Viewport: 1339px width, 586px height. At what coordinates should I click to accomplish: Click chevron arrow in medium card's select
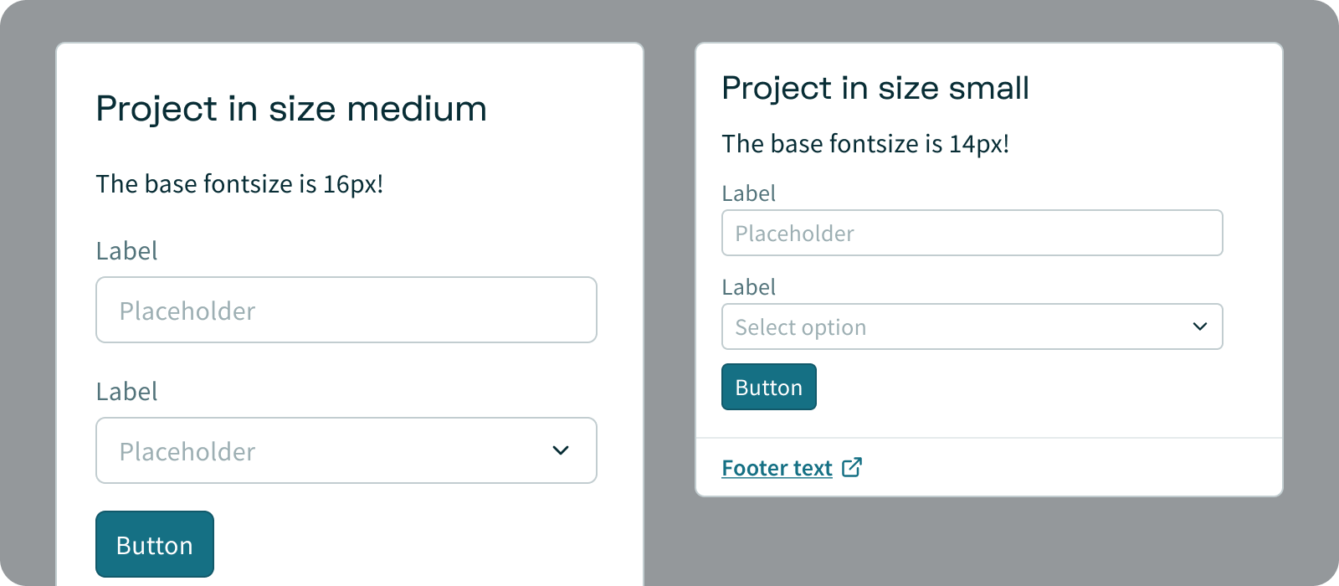[x=561, y=450]
